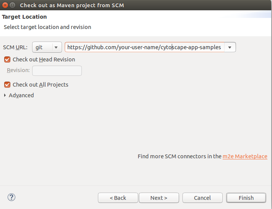Screen dimensions: 272x209
Task: Click the 'Revision:' label
Action: coord(18,71)
